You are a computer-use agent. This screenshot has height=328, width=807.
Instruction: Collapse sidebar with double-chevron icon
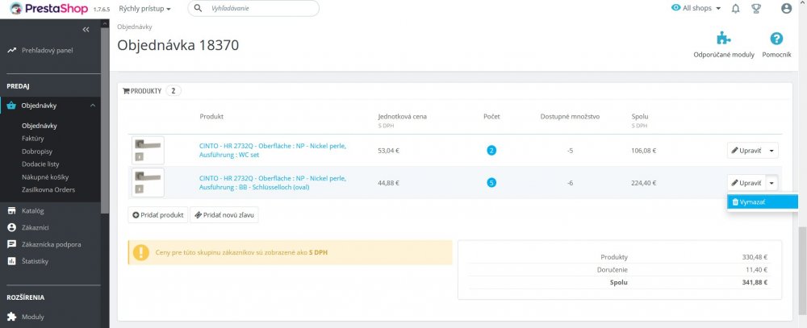86,30
